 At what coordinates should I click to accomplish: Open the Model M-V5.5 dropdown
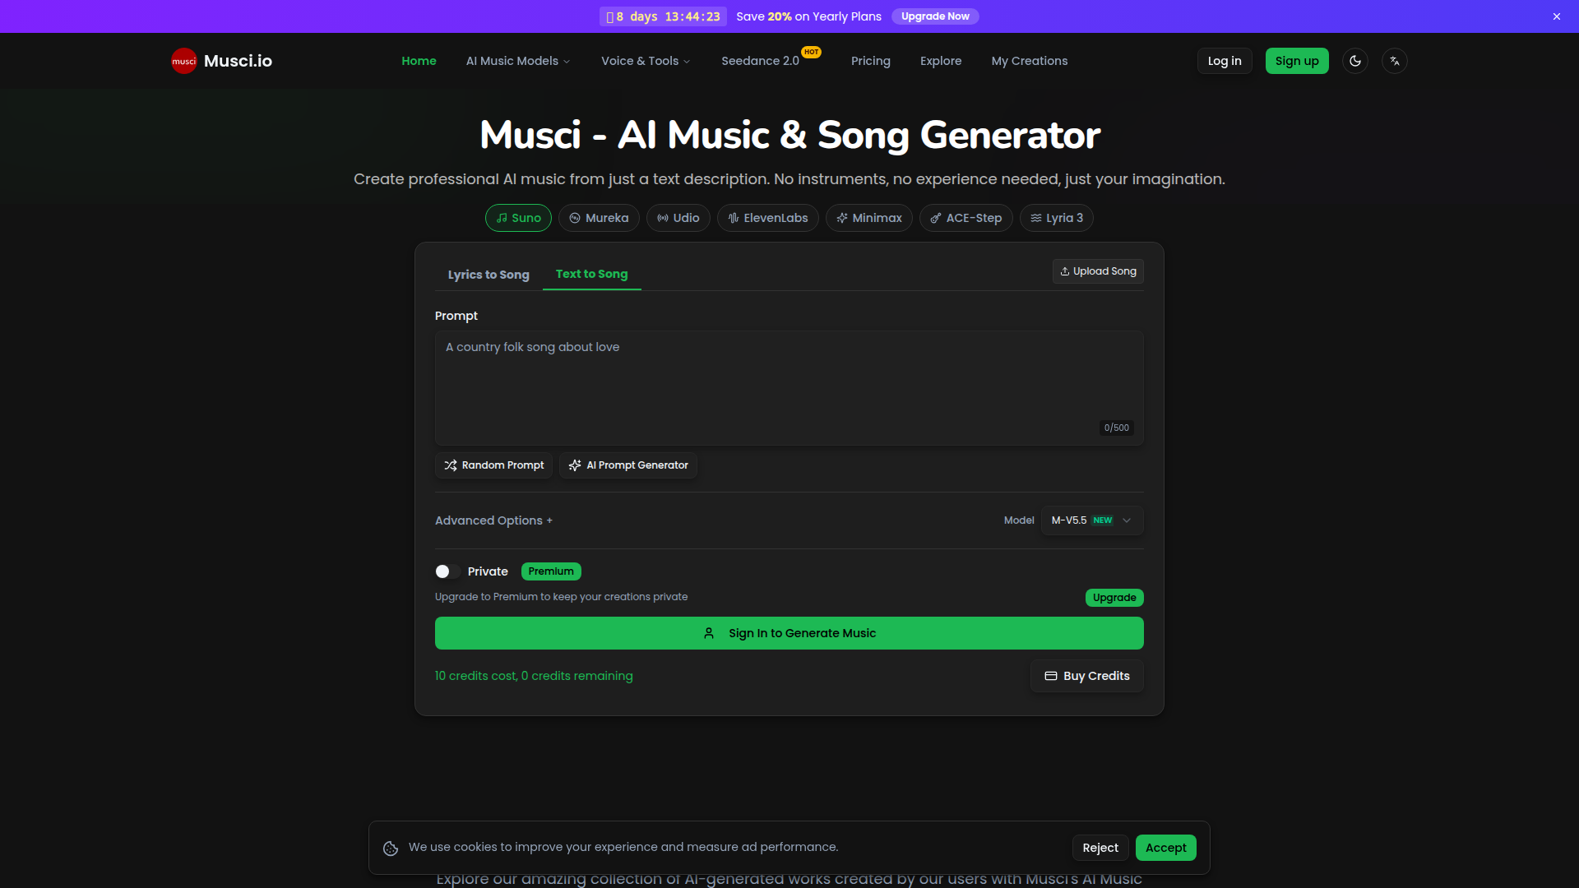point(1092,520)
